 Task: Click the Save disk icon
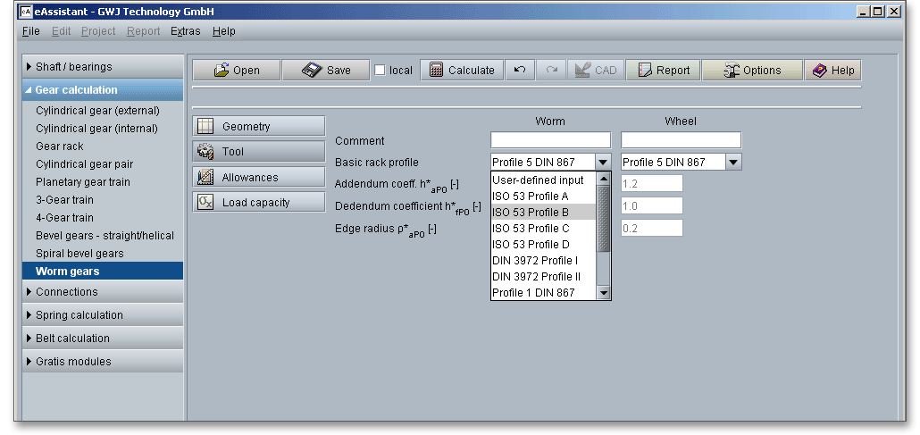tap(311, 71)
